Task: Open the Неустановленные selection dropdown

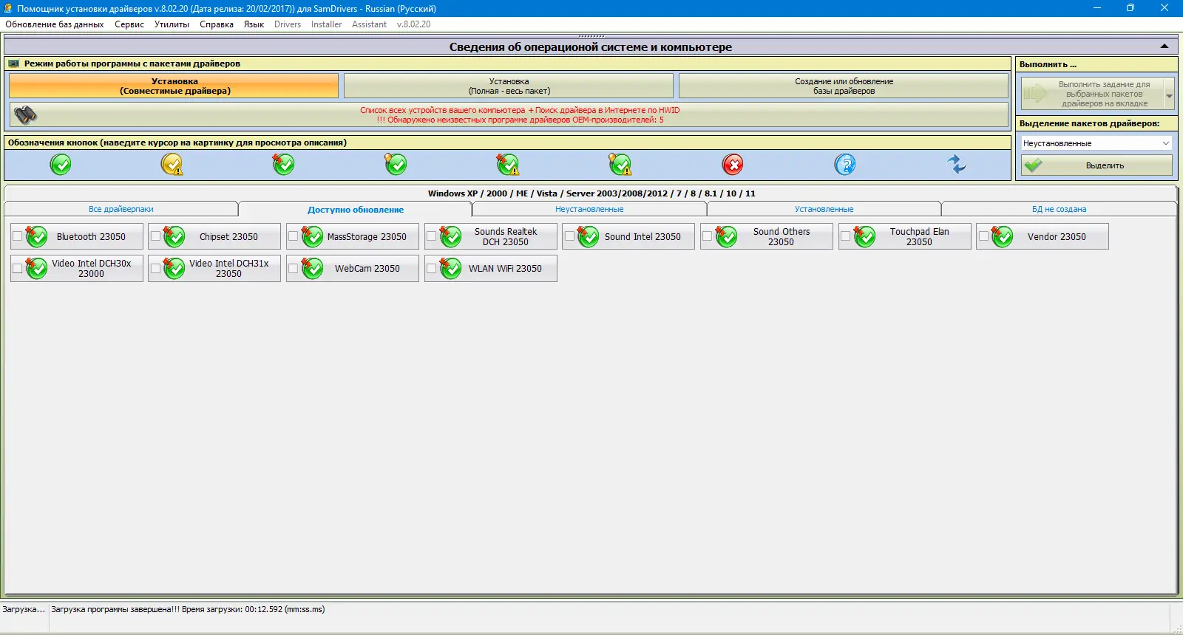Action: coord(1096,143)
